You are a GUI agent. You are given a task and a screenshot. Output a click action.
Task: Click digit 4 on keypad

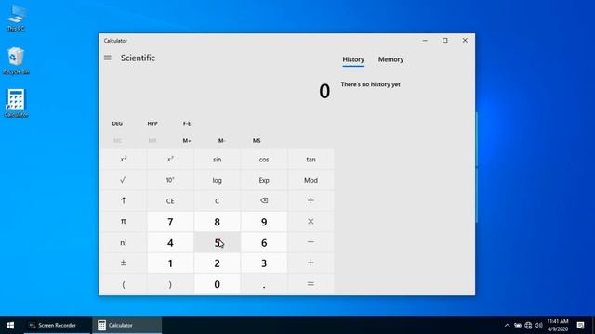[170, 242]
